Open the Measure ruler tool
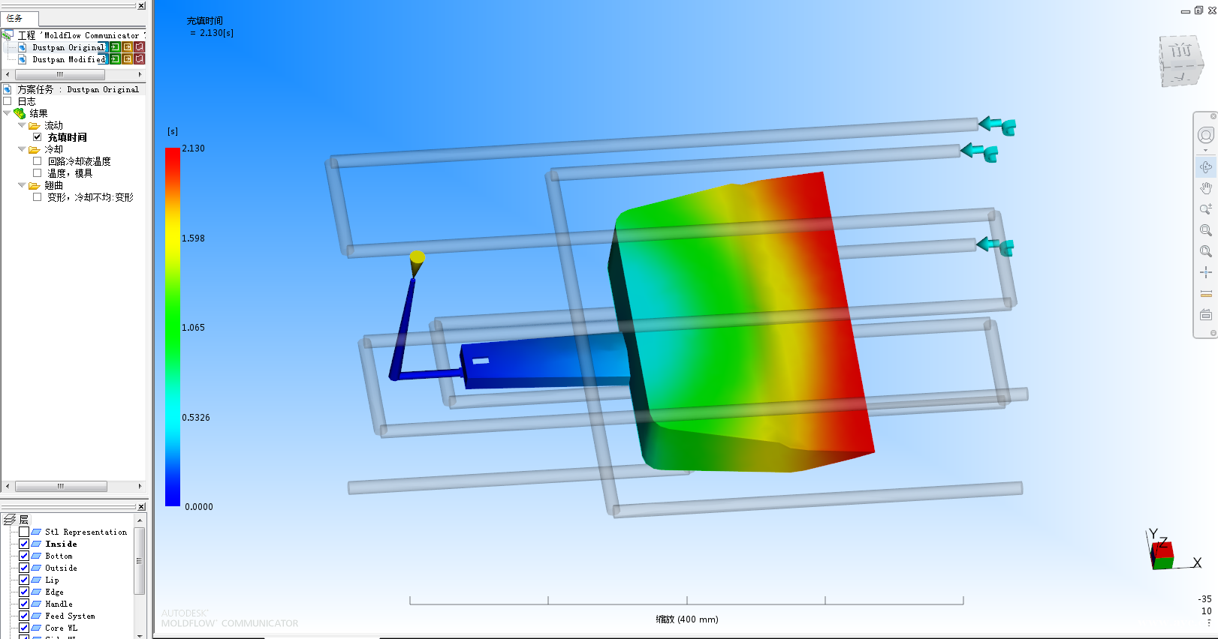Viewport: 1218px width, 639px height. click(1205, 293)
